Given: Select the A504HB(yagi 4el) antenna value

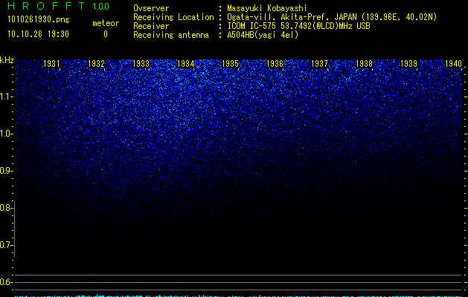Looking at the screenshot, I should tap(263, 35).
